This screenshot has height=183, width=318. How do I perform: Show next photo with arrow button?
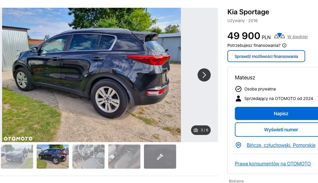click(204, 75)
